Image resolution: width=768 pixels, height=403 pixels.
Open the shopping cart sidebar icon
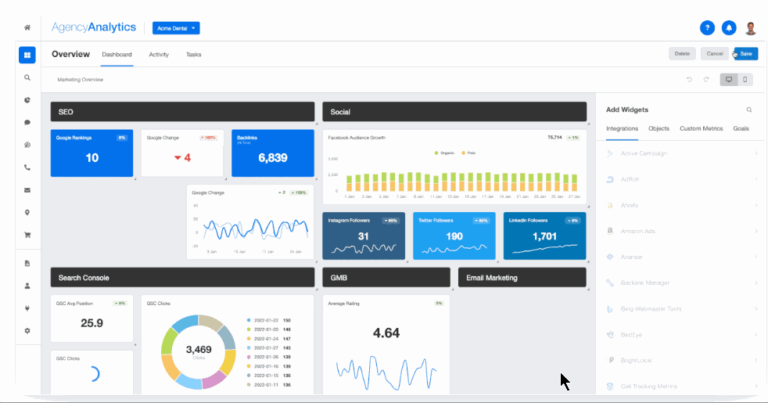(27, 235)
